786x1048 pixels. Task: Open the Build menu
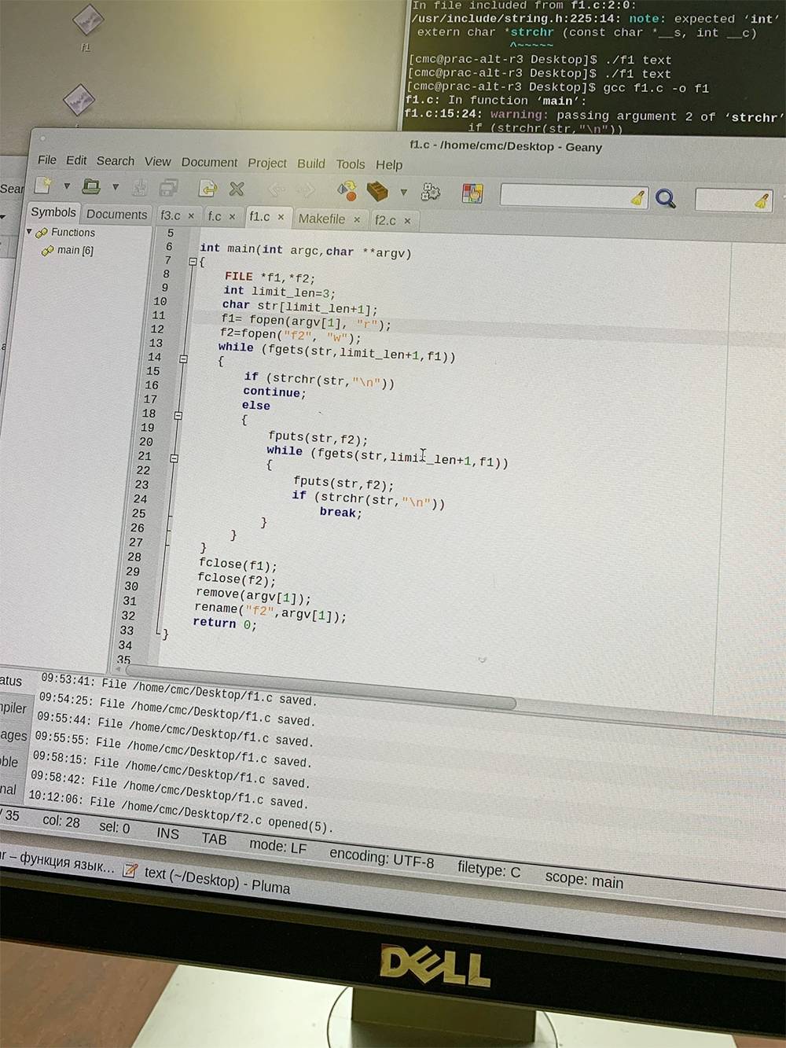[x=311, y=164]
